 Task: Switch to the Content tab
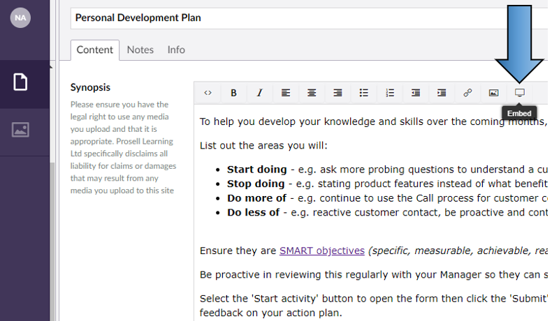95,50
